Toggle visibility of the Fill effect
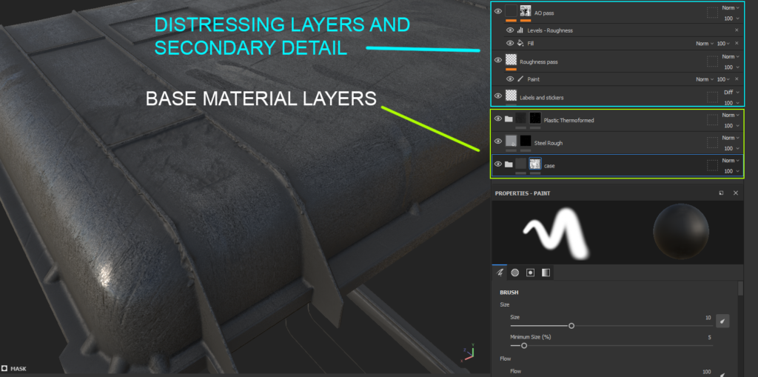The height and width of the screenshot is (377, 758). coord(509,44)
